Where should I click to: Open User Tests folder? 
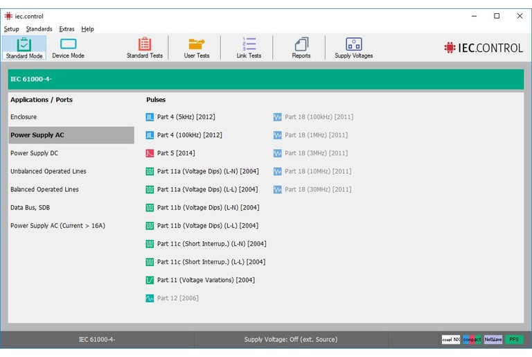pos(197,48)
